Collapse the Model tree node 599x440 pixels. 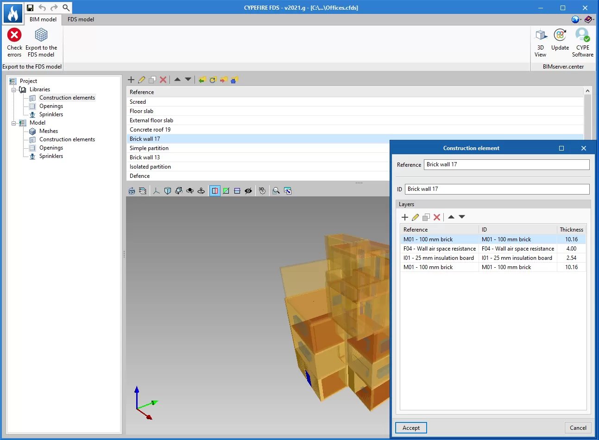14,123
